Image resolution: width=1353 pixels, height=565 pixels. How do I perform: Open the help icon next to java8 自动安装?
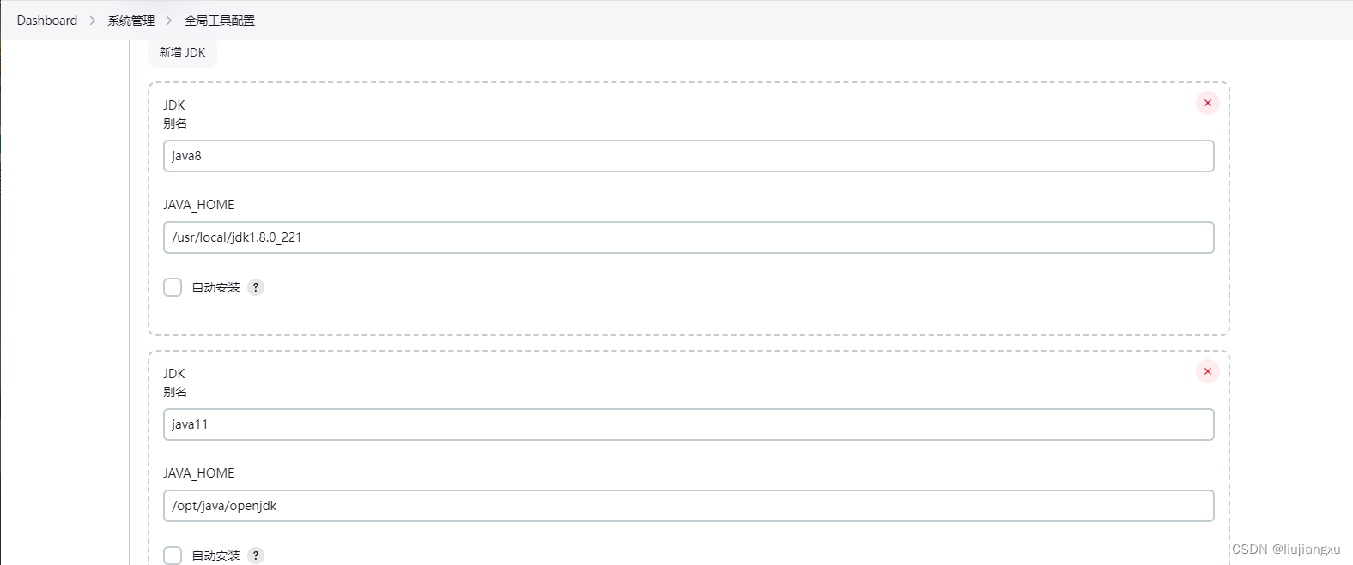[255, 287]
